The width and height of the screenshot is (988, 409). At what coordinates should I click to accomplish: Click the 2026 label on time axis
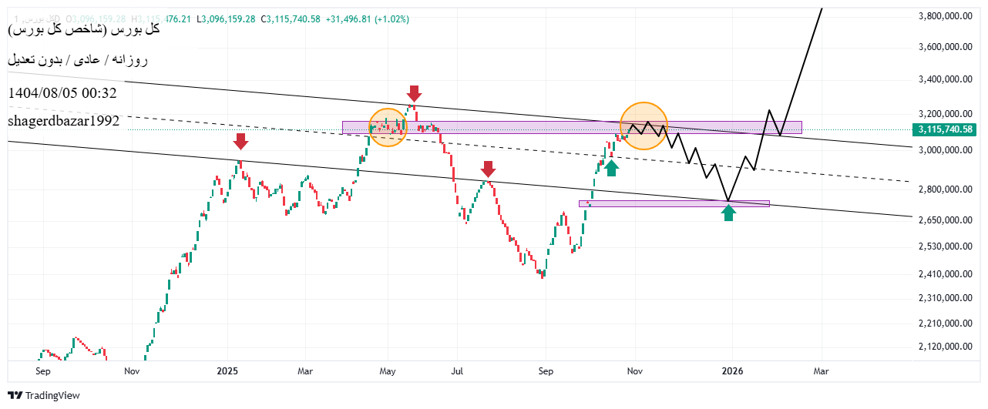(x=733, y=371)
